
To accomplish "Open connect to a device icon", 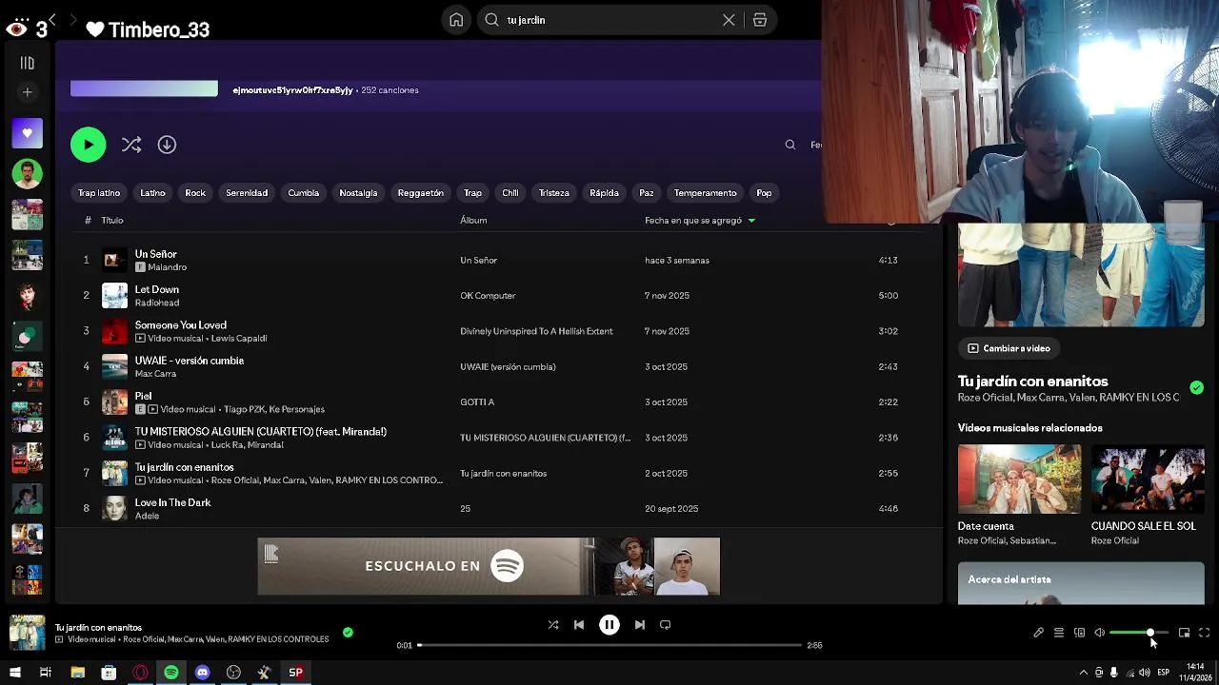I will pos(1079,633).
